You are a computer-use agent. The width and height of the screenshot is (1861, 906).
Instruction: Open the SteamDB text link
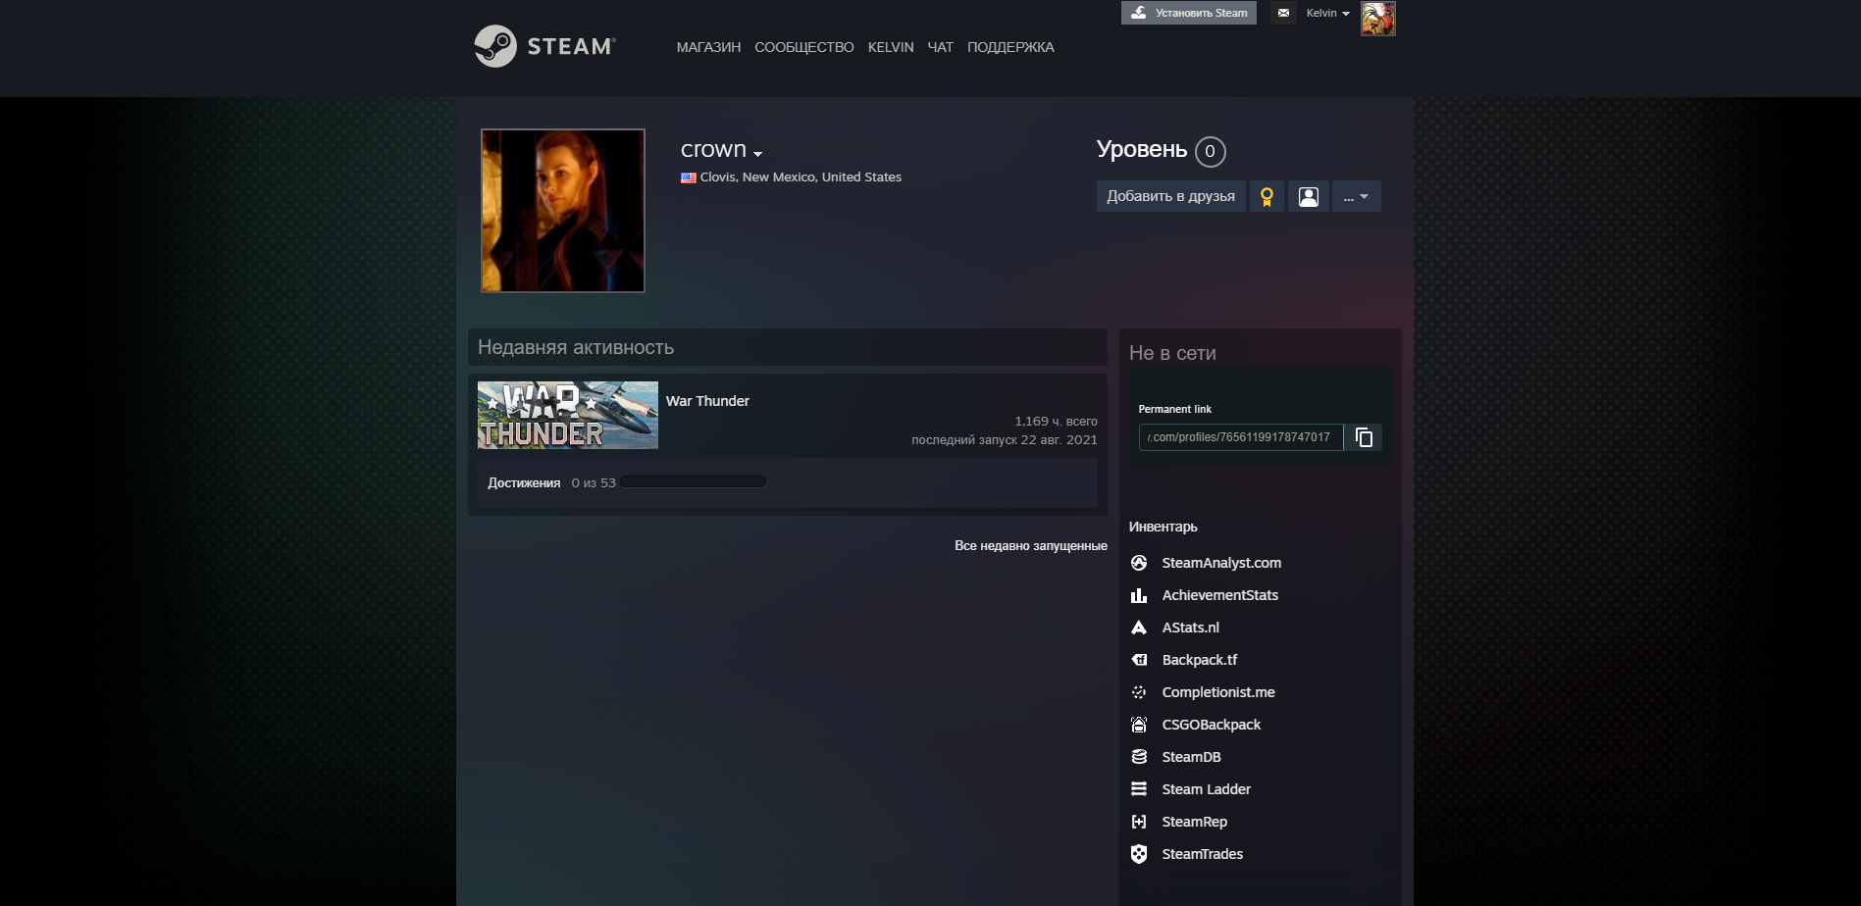(1191, 757)
